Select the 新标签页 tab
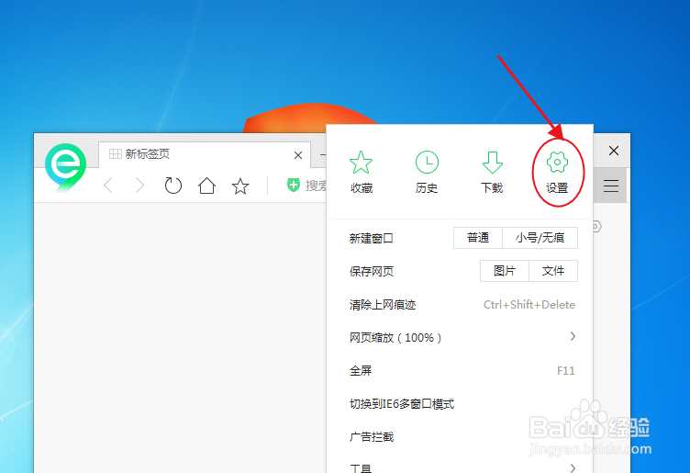The width and height of the screenshot is (690, 473). [x=205, y=154]
